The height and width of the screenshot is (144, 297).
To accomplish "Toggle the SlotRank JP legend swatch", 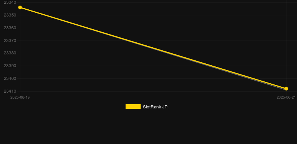I will [x=133, y=106].
